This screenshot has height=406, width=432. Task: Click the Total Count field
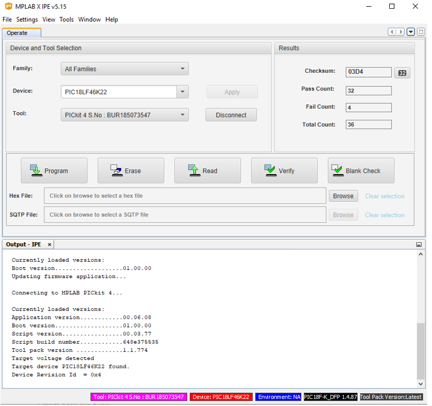[368, 124]
